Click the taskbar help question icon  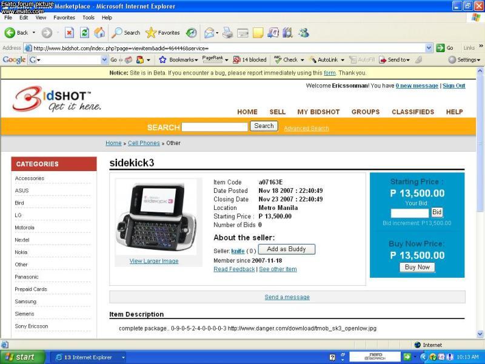pos(332,357)
